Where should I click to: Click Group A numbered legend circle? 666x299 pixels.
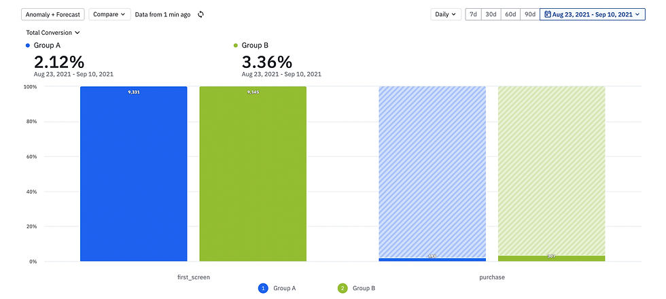click(263, 288)
